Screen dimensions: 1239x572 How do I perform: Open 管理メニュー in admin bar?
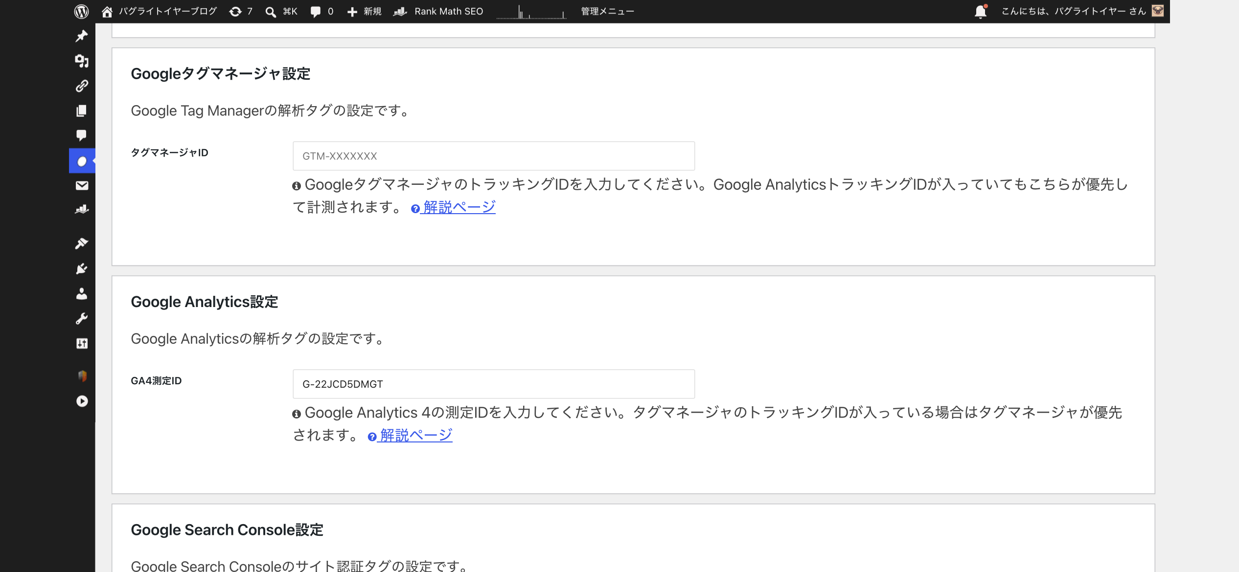click(x=607, y=11)
